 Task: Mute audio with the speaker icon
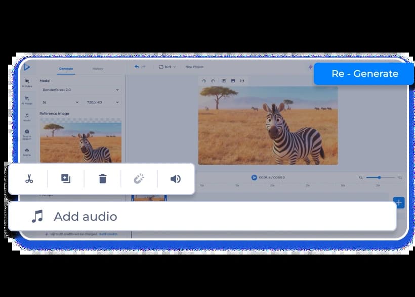[176, 179]
